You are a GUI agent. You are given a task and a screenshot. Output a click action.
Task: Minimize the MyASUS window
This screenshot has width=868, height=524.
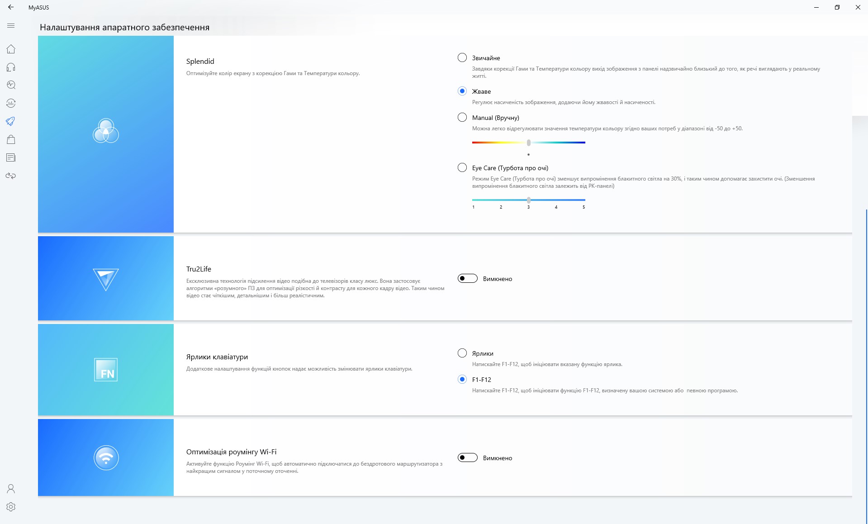[x=816, y=7]
